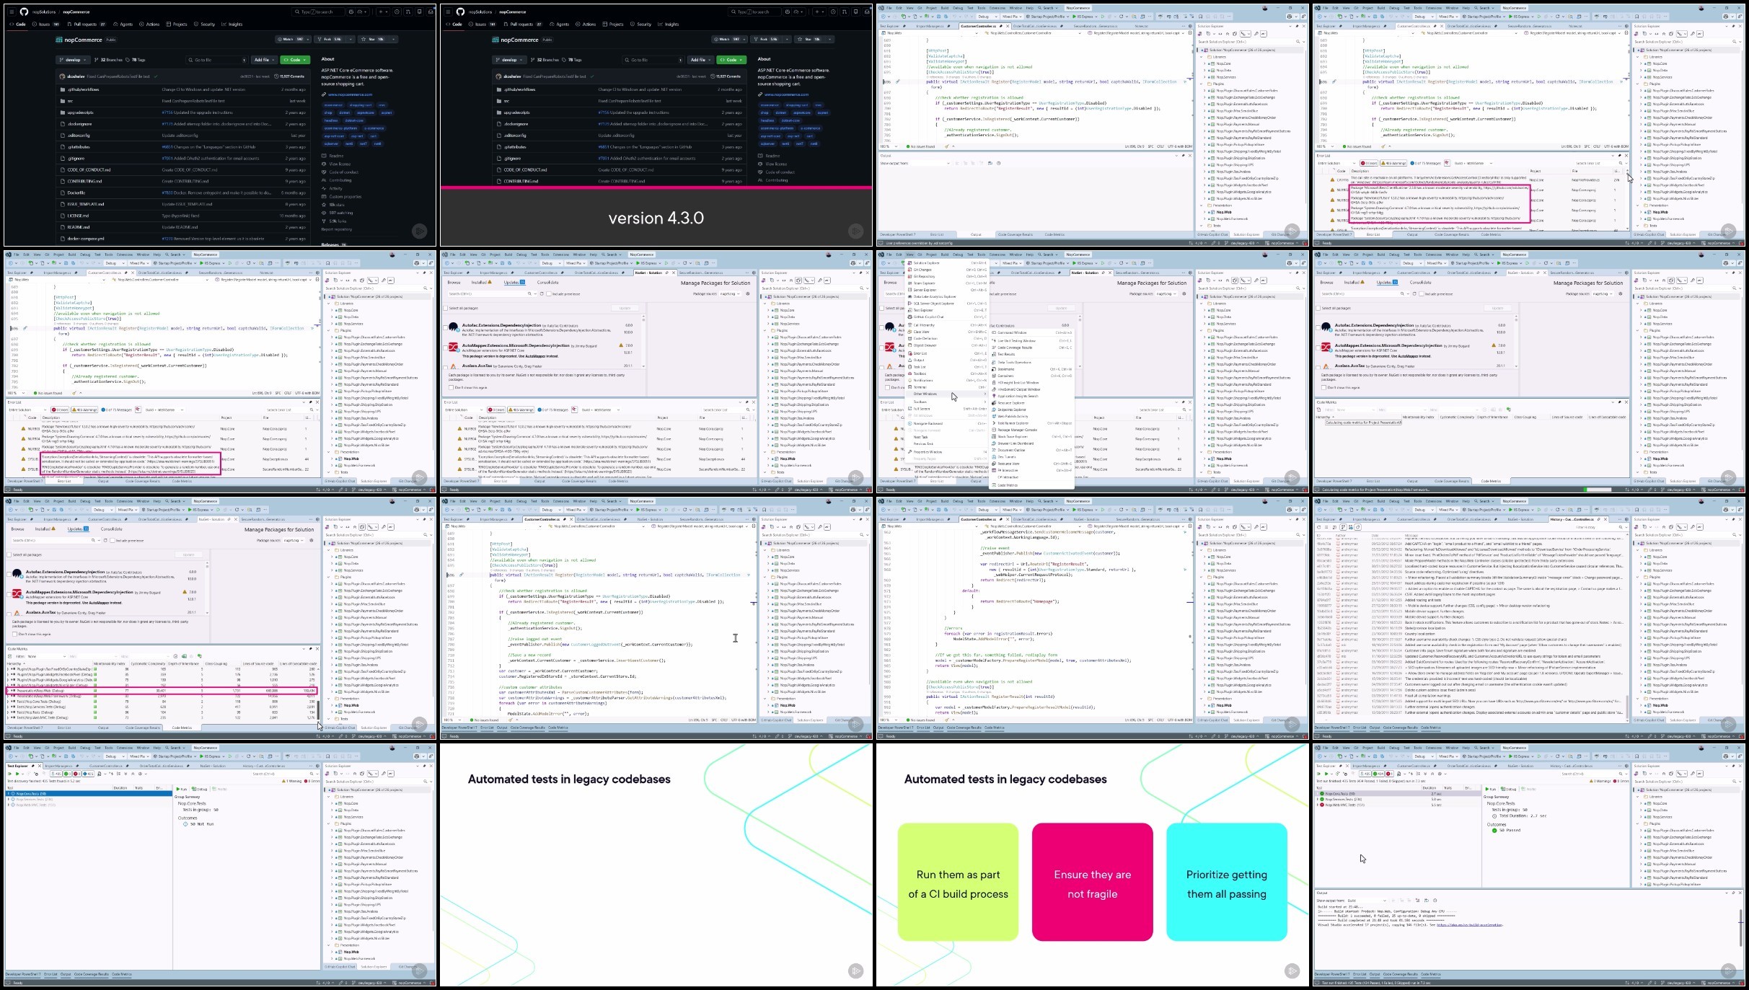
Task: Click GitHub logo above docker-compose.yml file listing
Action: click(x=24, y=12)
